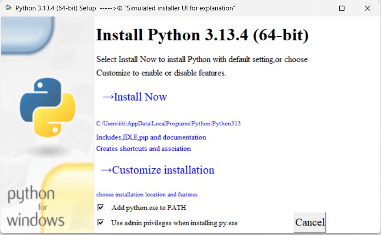381x235 pixels.
Task: Click 'Creates shortcuts and assciation' text
Action: pyautogui.click(x=144, y=149)
